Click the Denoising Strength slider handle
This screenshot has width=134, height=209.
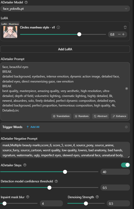coord(86,203)
